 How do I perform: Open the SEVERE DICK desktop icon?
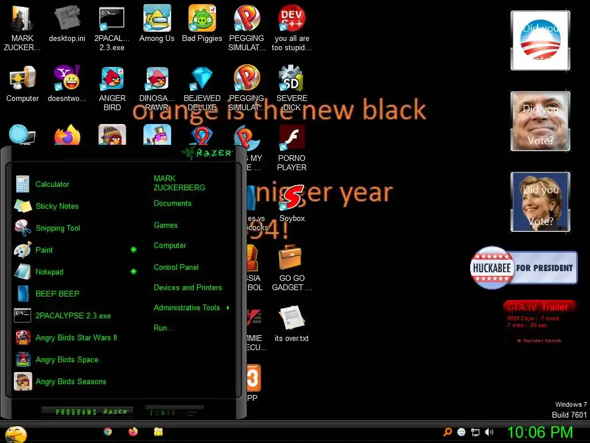tap(292, 88)
